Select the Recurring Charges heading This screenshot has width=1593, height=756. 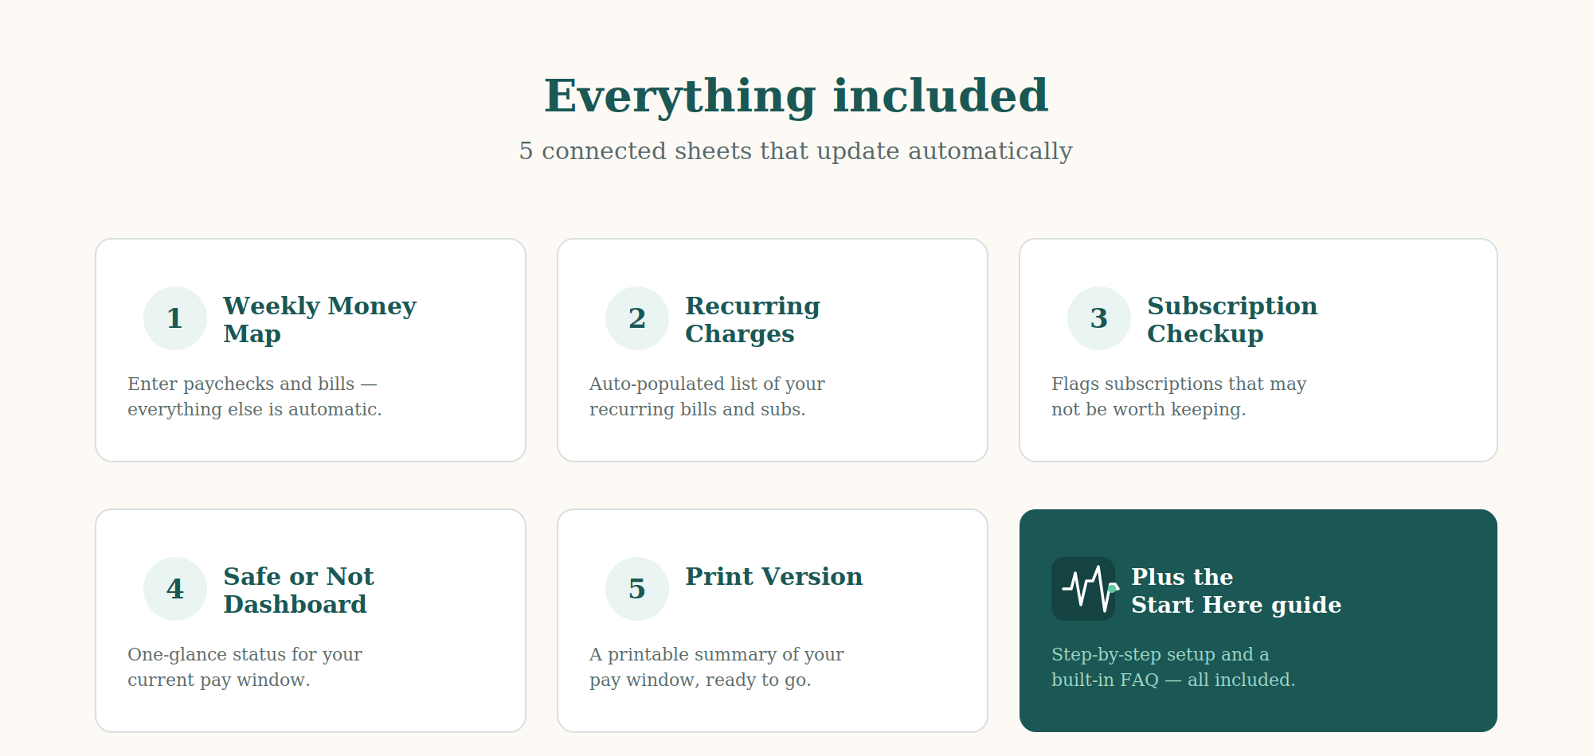753,319
